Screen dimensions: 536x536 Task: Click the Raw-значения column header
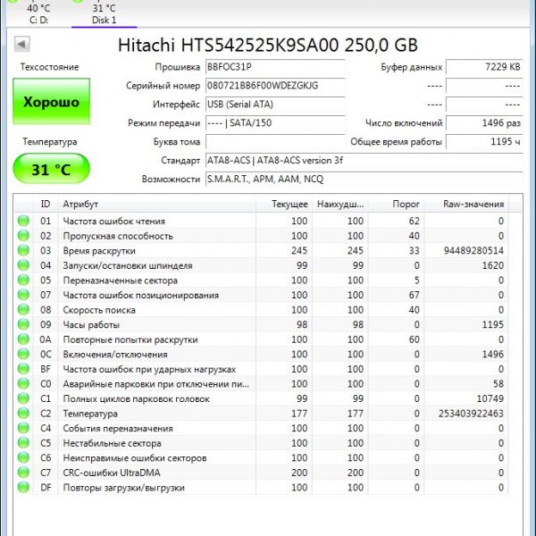click(466, 204)
